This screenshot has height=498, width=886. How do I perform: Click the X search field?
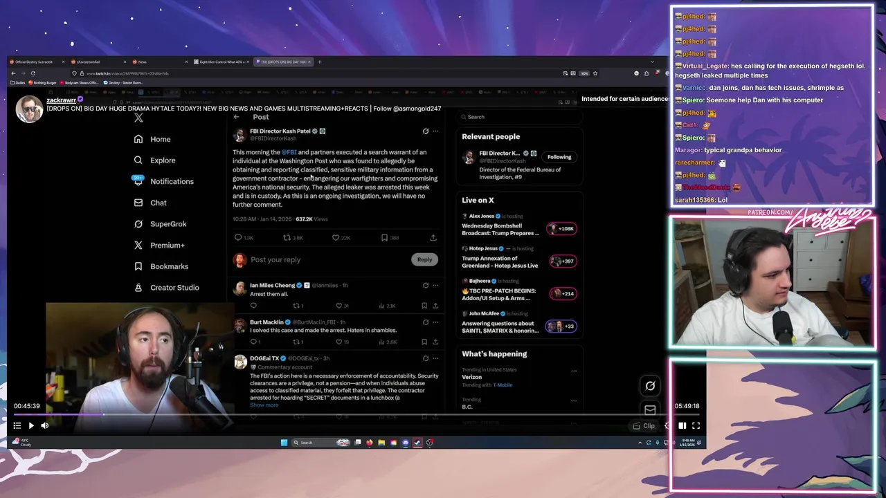[x=519, y=117]
